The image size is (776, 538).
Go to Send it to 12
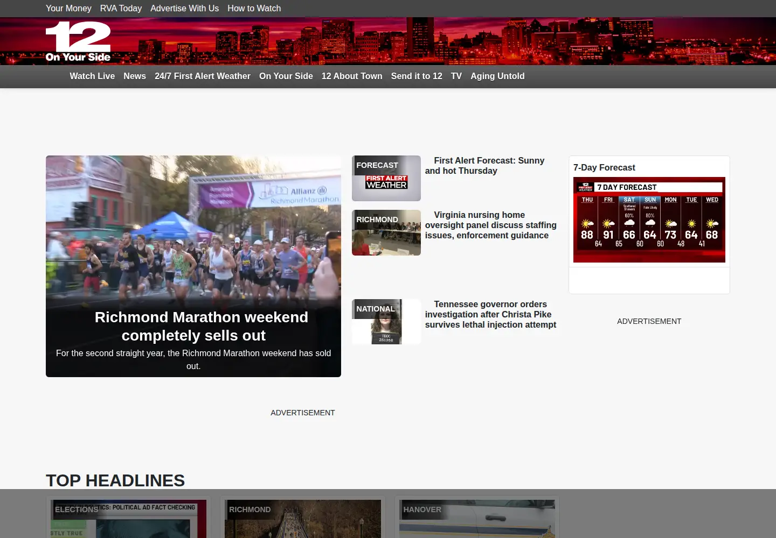click(x=417, y=76)
